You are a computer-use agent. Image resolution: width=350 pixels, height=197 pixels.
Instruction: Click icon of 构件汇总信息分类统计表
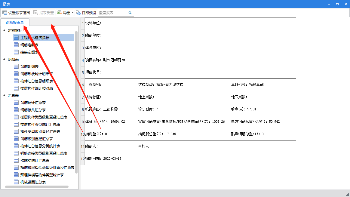16,146
